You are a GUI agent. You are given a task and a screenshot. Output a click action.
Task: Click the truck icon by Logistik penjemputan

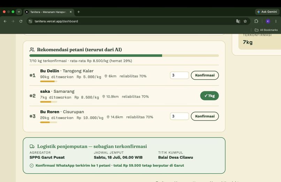(32, 147)
